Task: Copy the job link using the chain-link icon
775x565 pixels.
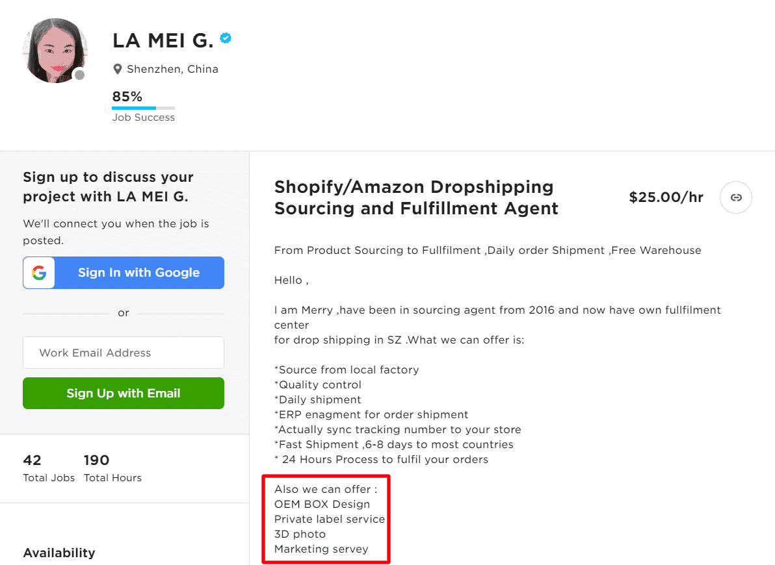Action: pos(735,197)
